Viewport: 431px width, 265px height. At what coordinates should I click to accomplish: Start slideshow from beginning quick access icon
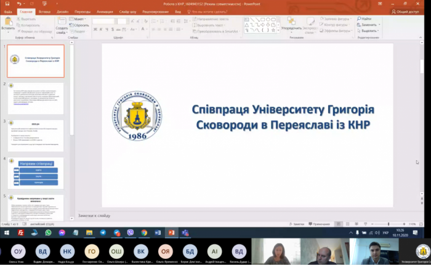pyautogui.click(x=44, y=4)
